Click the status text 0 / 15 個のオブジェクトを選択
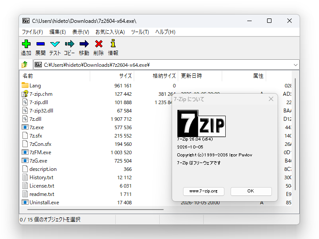This screenshot has width=319, height=239. [x=50, y=220]
